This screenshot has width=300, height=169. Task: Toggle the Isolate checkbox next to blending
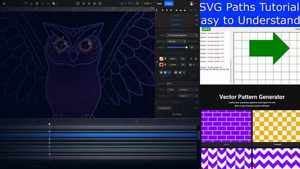[x=189, y=41]
